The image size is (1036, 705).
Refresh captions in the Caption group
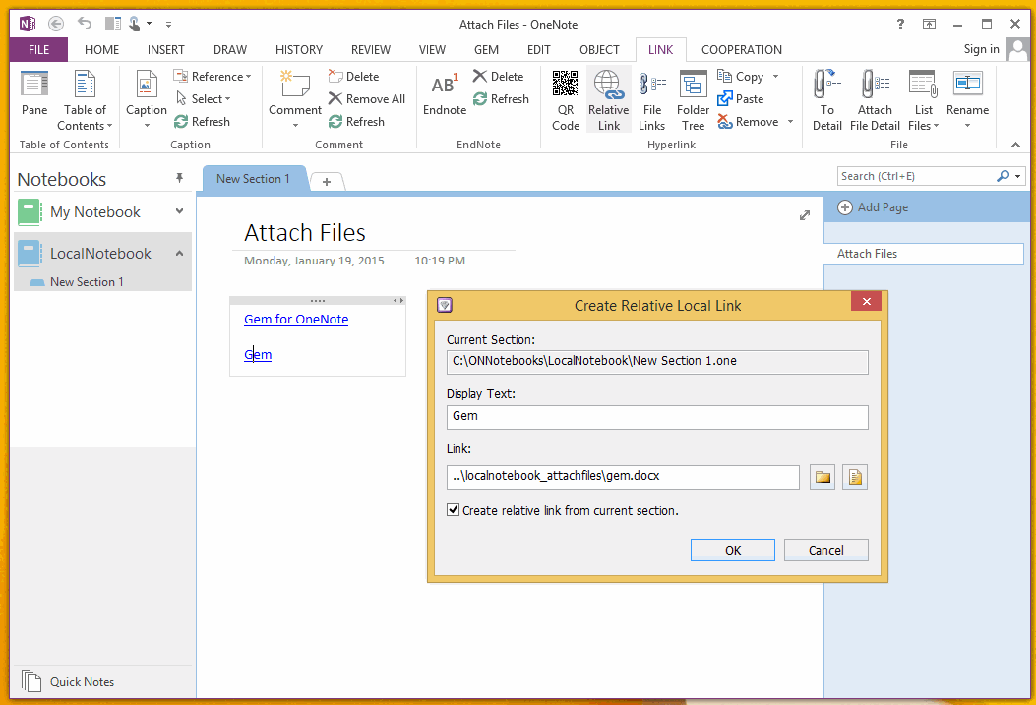click(202, 122)
